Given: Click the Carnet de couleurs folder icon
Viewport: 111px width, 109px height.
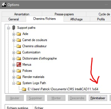Looking at the screenshot, I should [19, 40].
